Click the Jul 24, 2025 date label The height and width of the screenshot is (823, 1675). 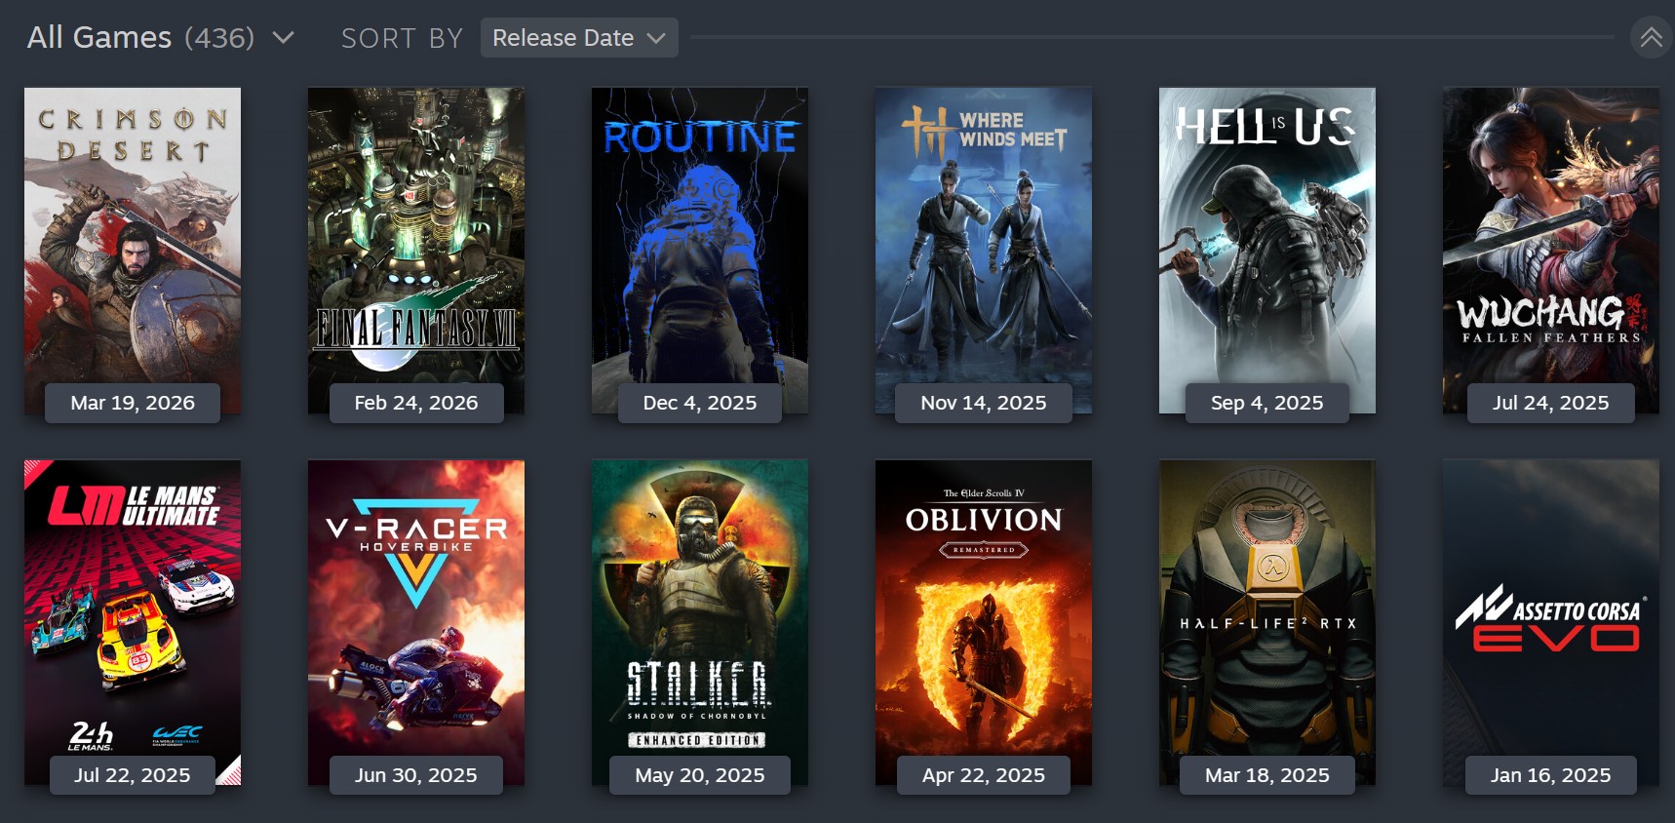(1551, 403)
